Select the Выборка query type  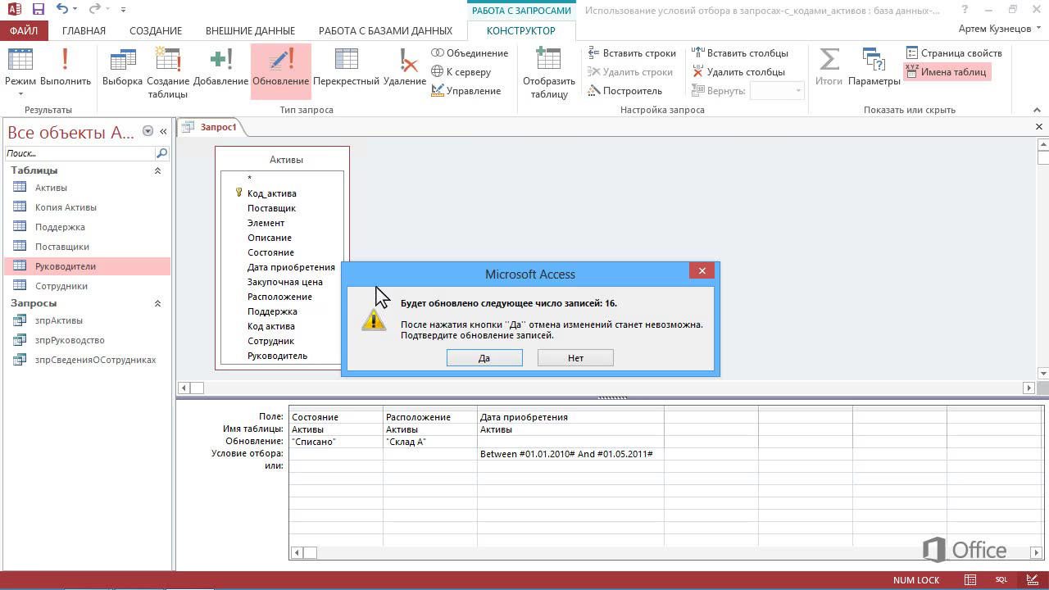tap(123, 66)
